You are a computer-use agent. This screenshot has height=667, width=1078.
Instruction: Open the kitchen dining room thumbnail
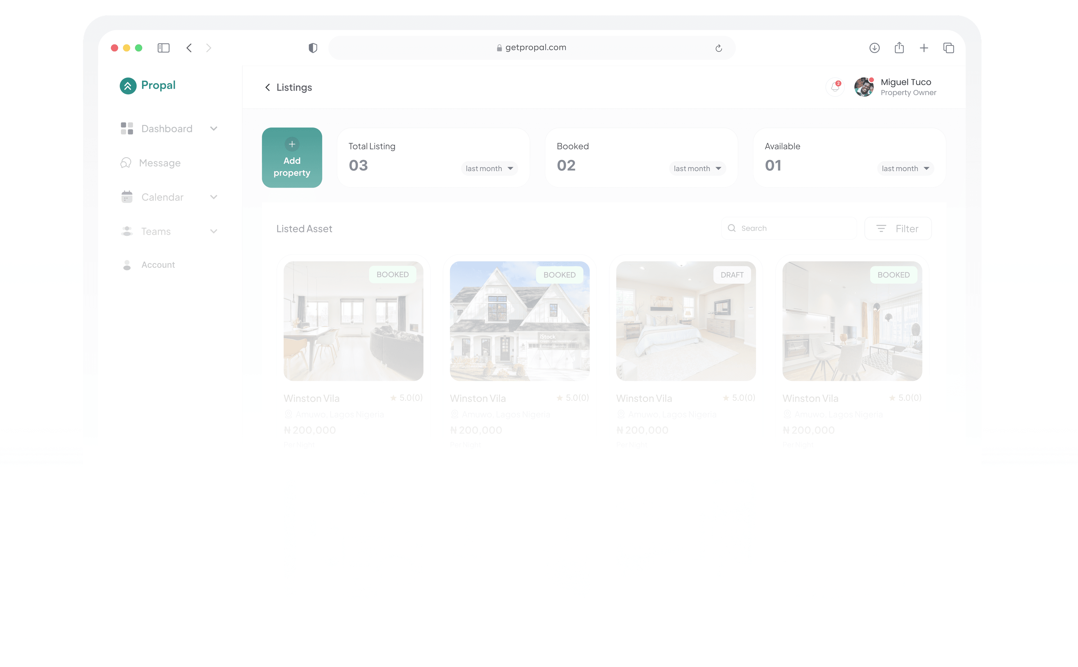coord(852,321)
